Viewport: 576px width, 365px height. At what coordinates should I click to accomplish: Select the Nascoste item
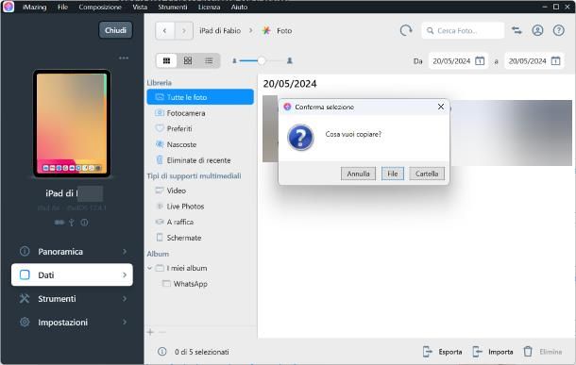pos(200,144)
